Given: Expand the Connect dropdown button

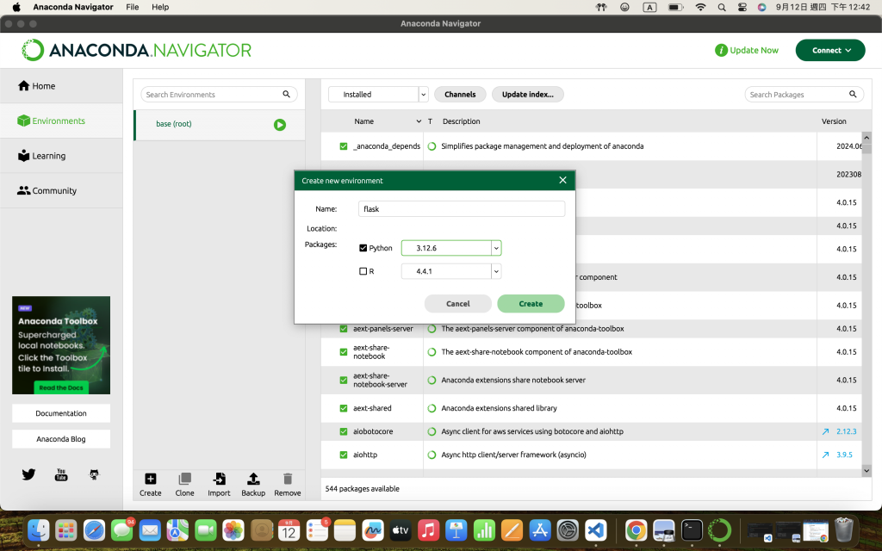Looking at the screenshot, I should tap(830, 50).
